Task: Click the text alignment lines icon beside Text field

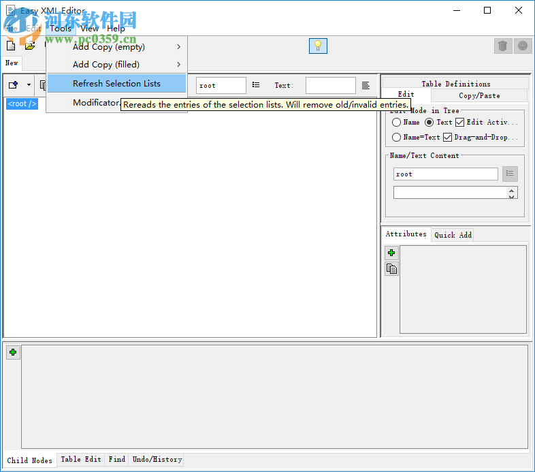Action: 366,85
